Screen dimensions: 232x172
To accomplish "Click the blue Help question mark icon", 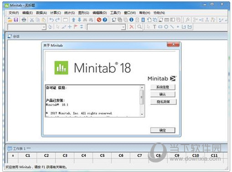I will (x=105, y=20).
